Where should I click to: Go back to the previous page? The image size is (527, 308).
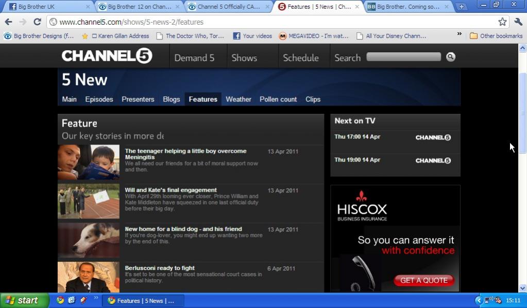click(x=8, y=22)
